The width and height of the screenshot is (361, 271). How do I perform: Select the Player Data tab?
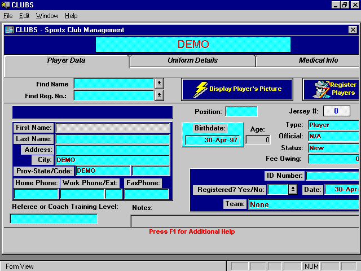[67, 60]
